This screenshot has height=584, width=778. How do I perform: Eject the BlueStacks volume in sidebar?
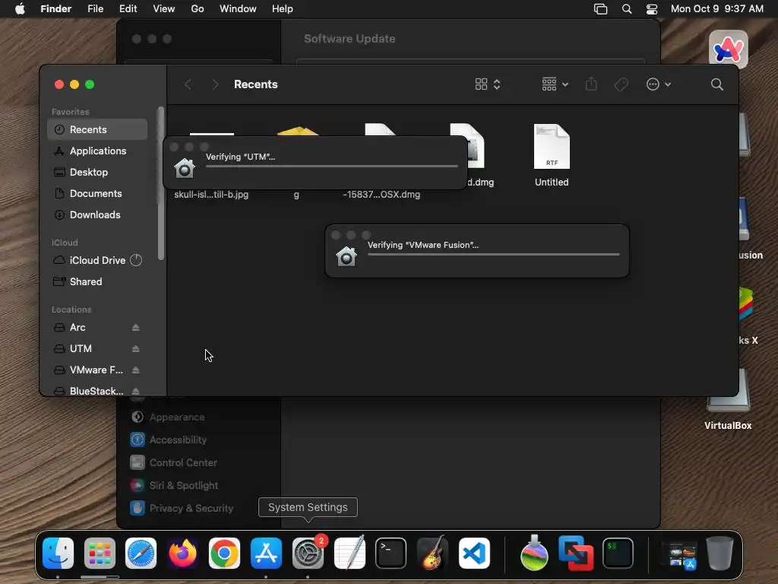(x=135, y=391)
